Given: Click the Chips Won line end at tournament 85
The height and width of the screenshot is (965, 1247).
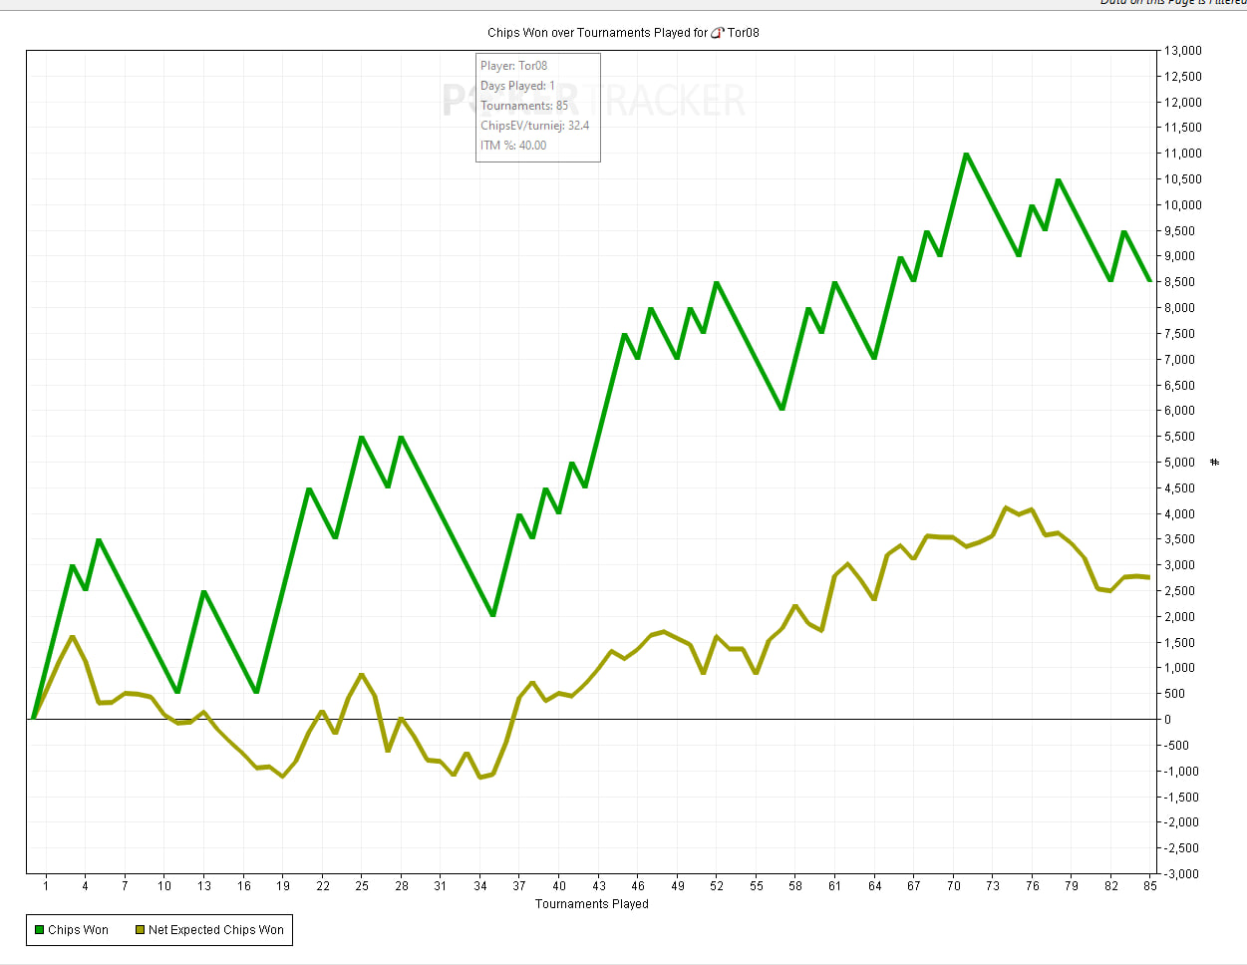Looking at the screenshot, I should pyautogui.click(x=1149, y=280).
